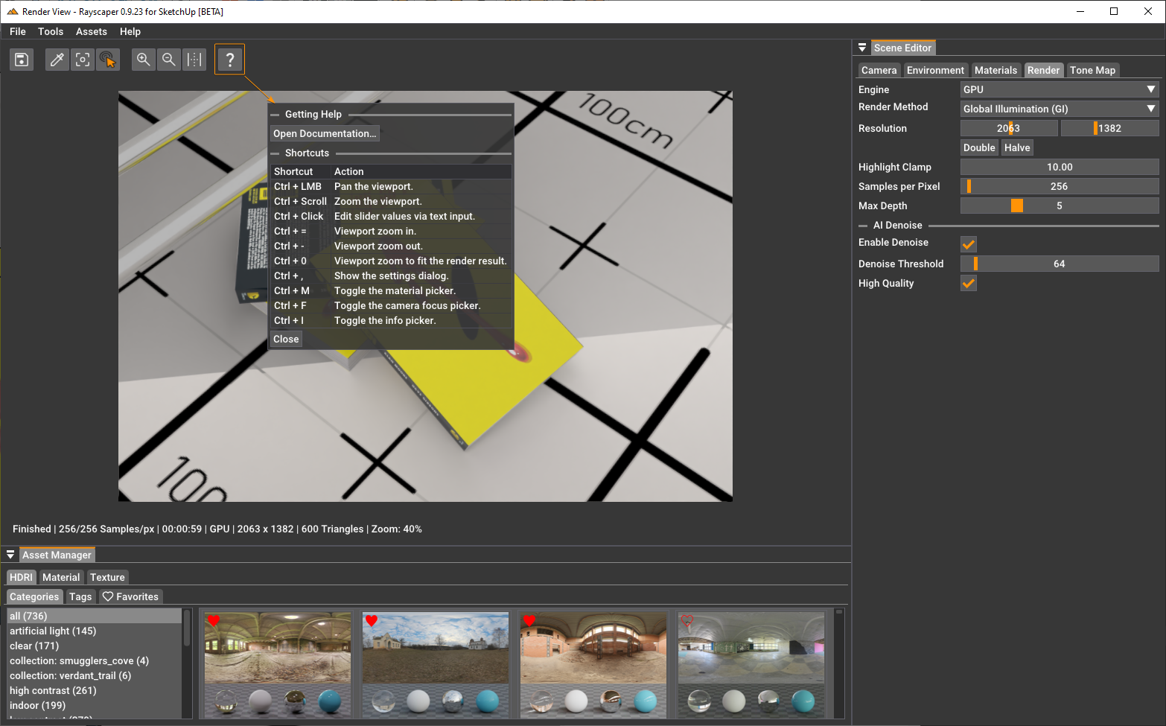Viewport: 1166px width, 726px height.
Task: Collapse the Scene Editor panel arrow
Action: (862, 48)
